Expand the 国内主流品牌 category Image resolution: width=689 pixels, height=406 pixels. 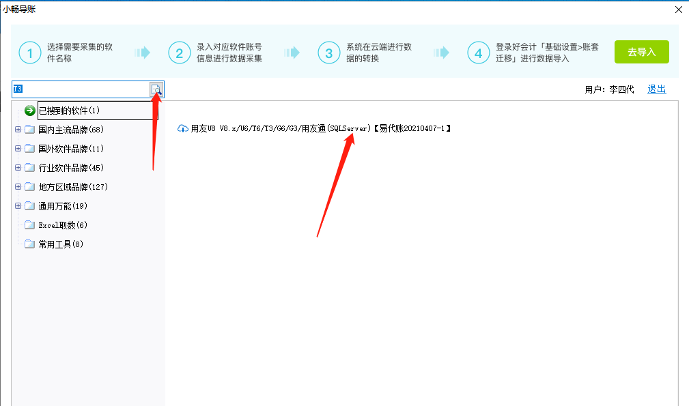(17, 129)
